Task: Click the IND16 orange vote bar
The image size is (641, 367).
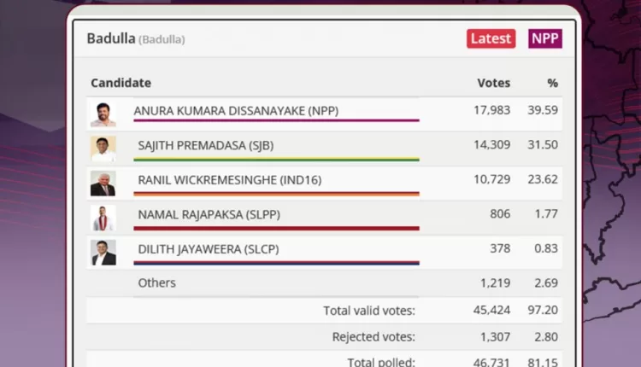Action: 278,194
